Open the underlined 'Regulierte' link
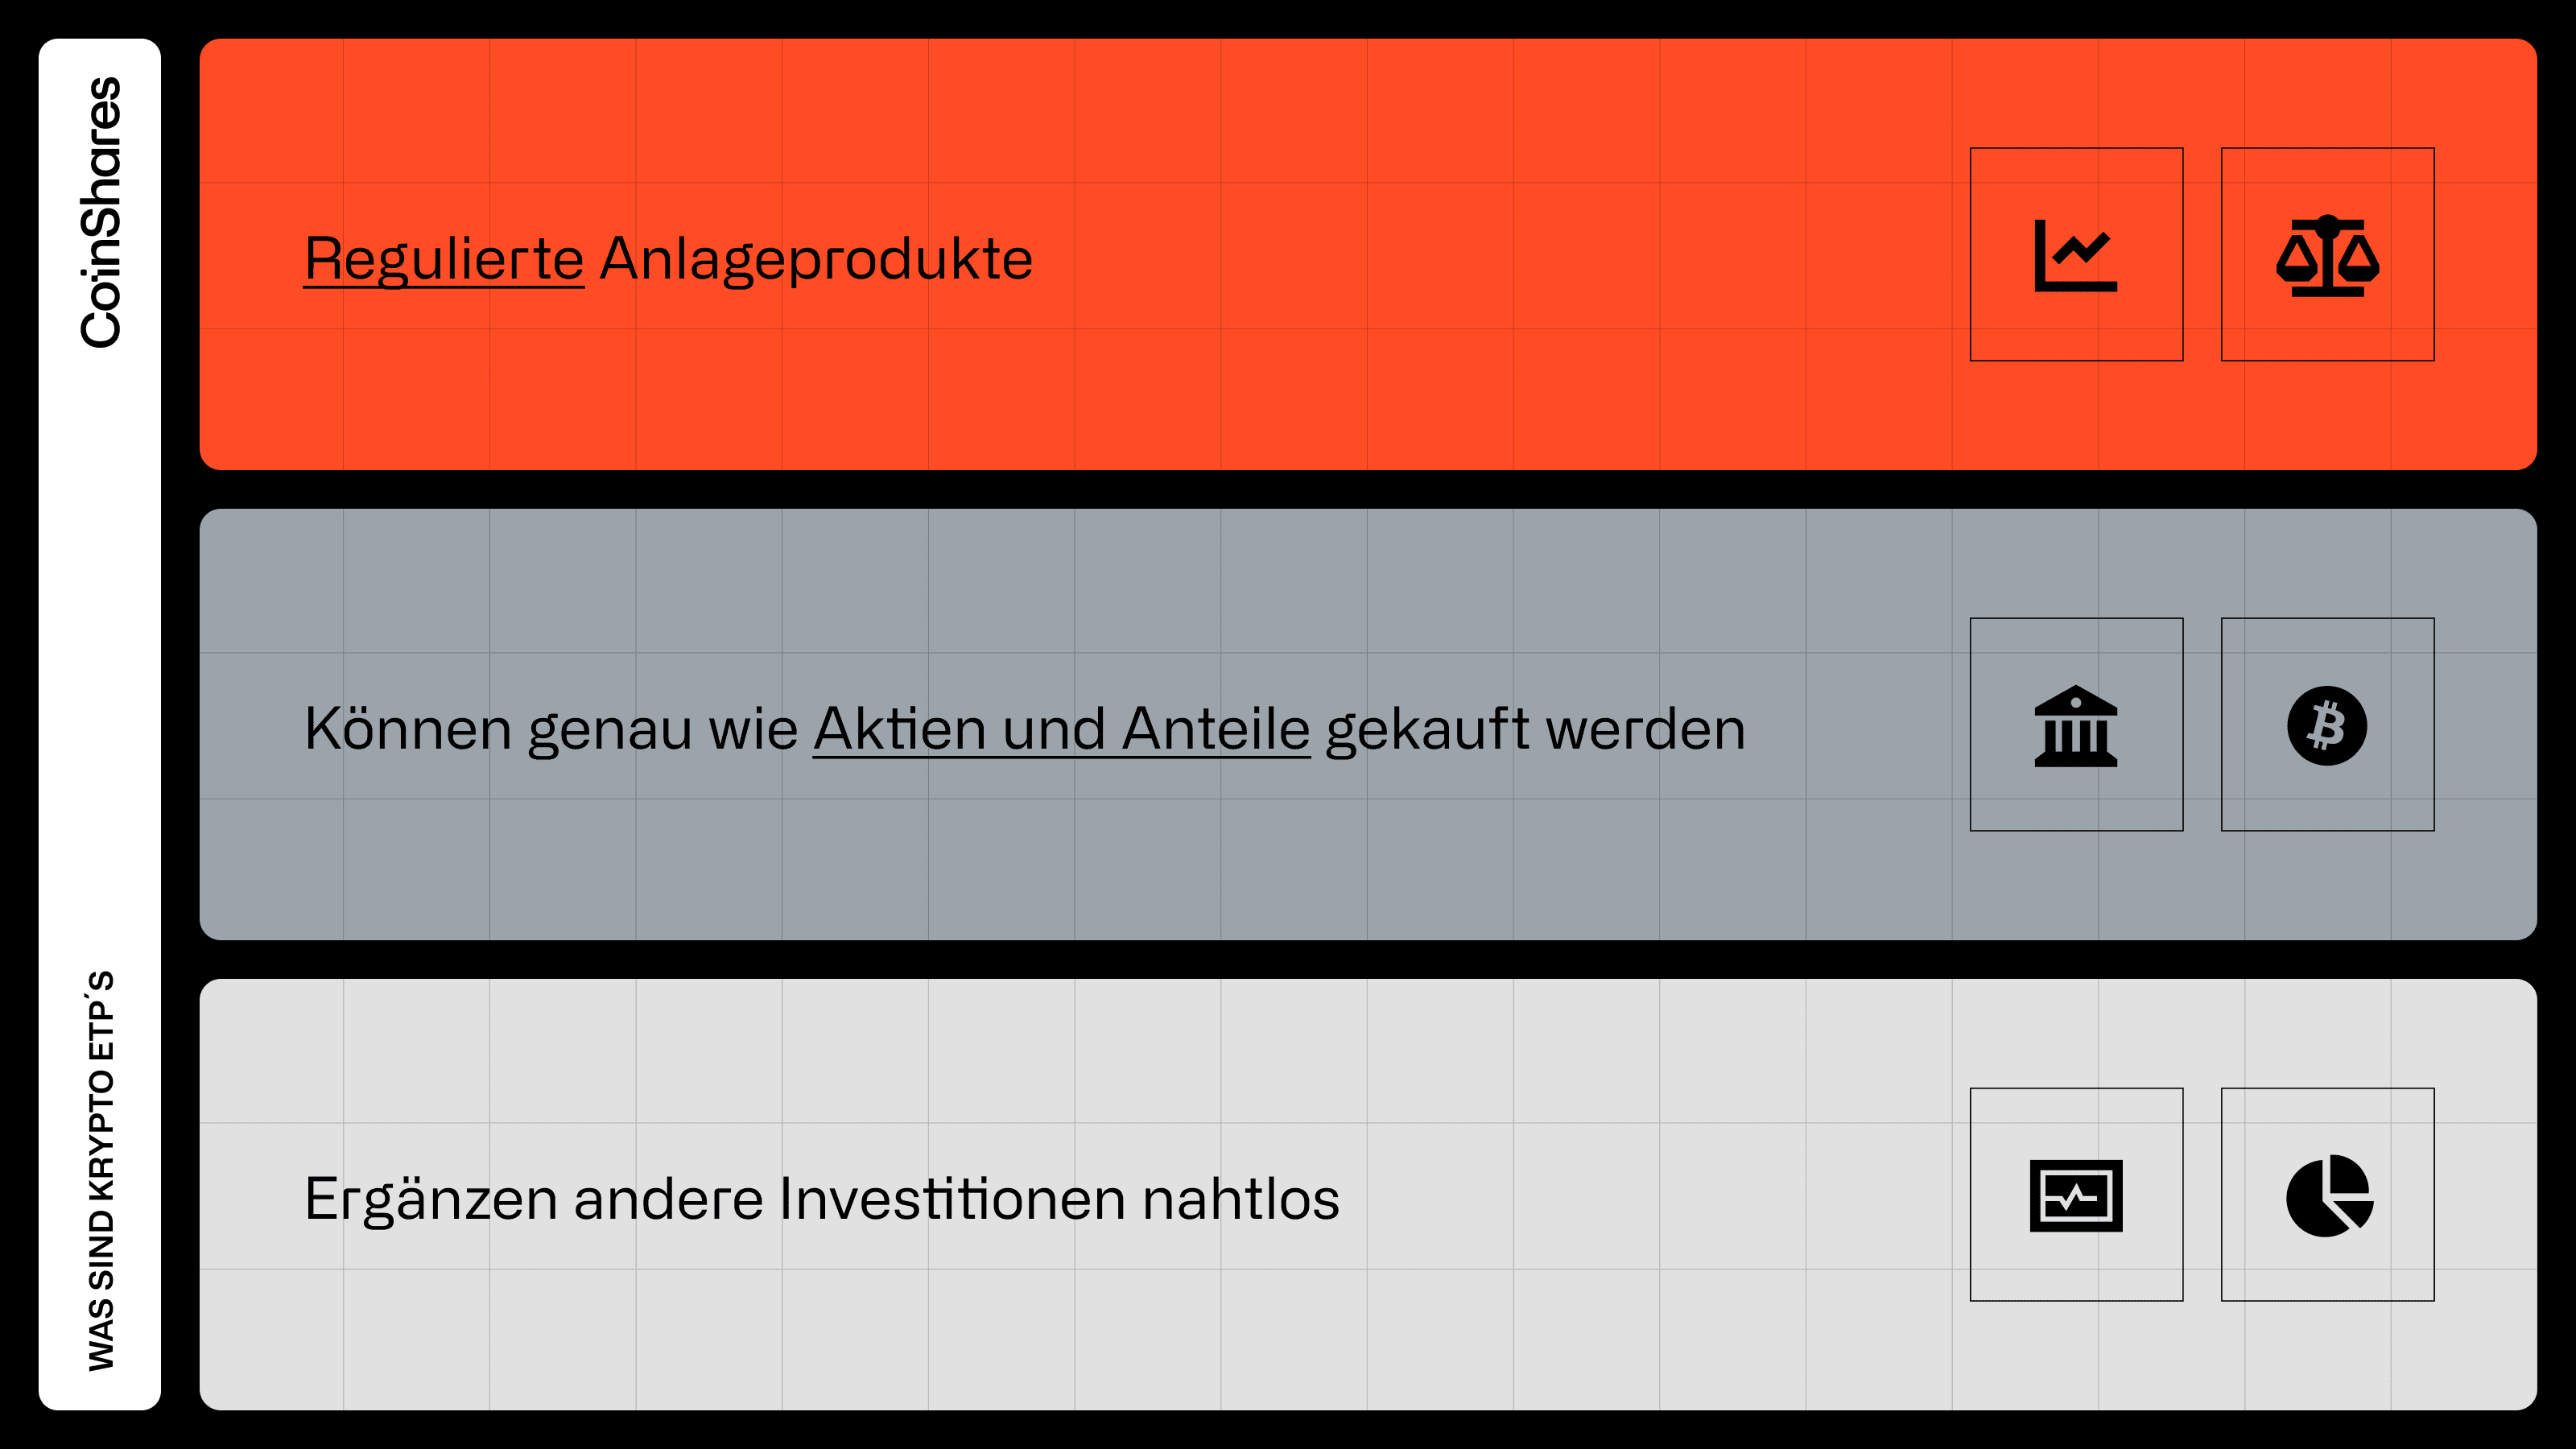 point(444,259)
